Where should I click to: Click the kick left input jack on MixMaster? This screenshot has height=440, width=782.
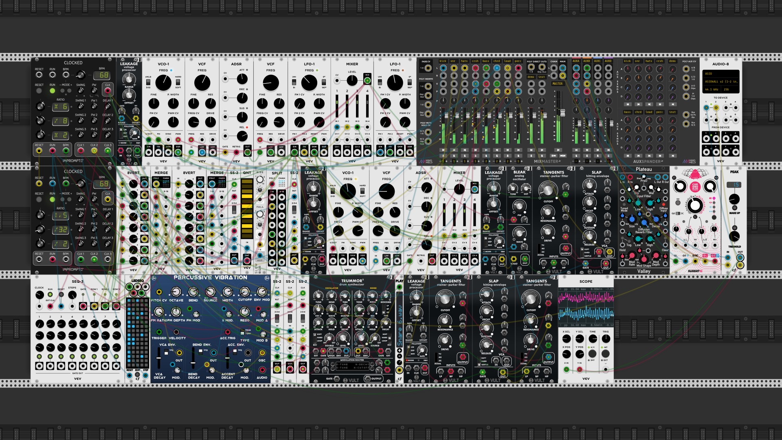pyautogui.click(x=443, y=68)
